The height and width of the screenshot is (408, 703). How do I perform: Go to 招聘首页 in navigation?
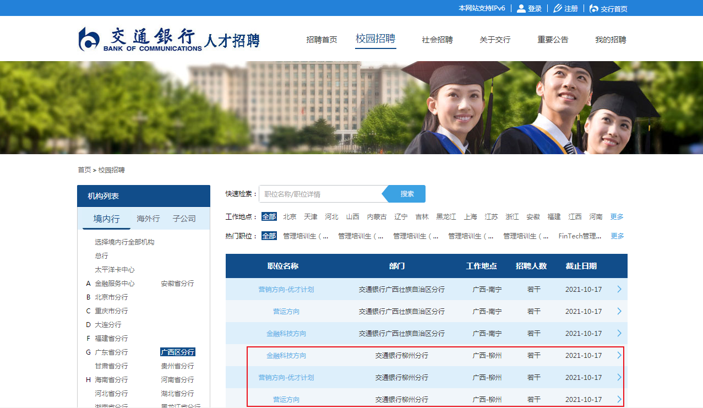point(321,40)
